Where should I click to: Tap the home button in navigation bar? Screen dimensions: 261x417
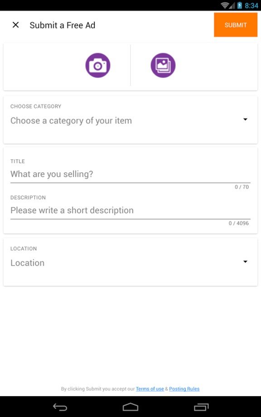point(130,408)
